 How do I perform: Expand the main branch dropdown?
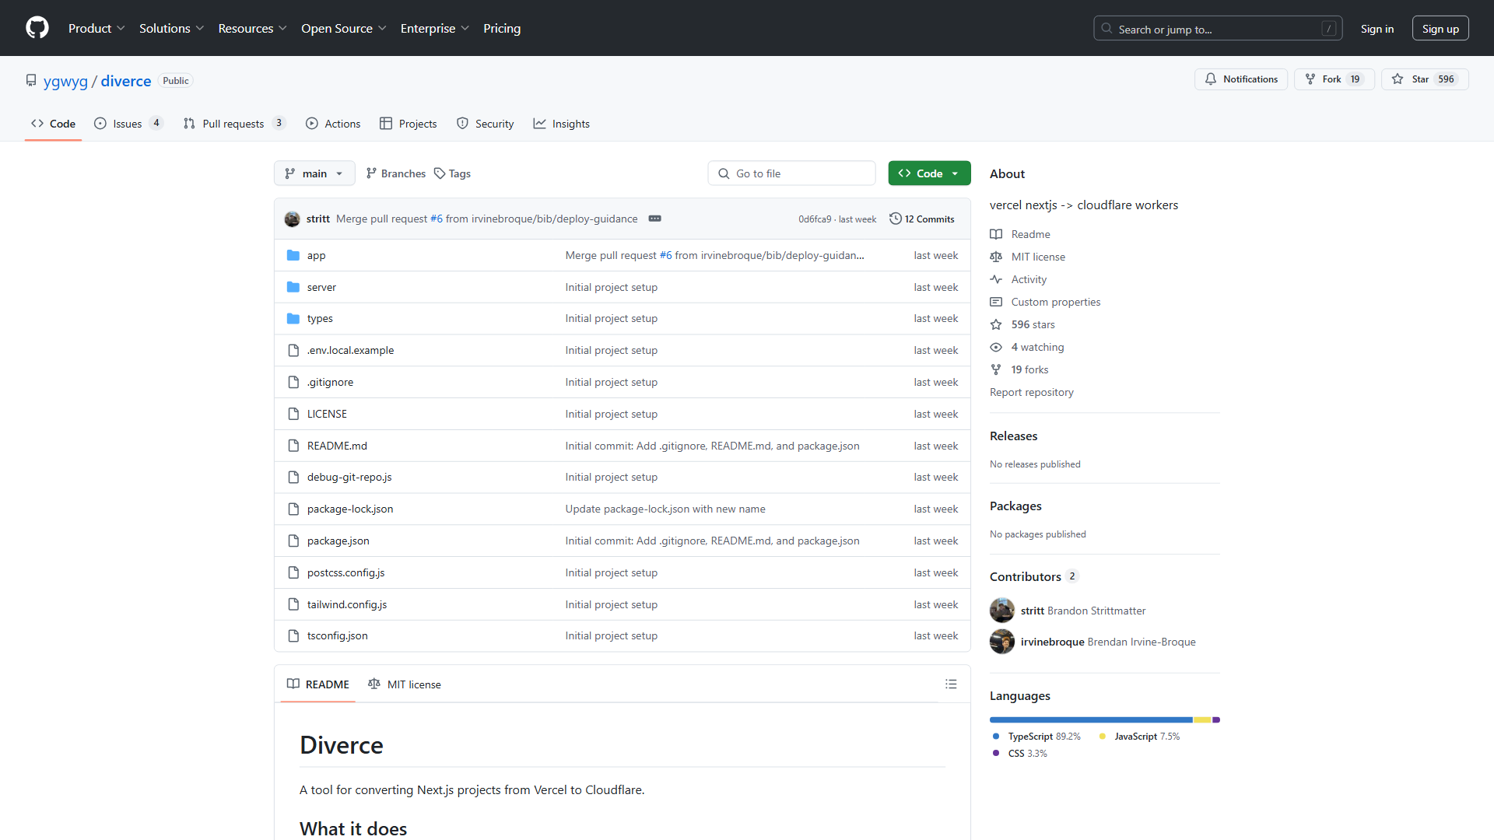pyautogui.click(x=314, y=173)
